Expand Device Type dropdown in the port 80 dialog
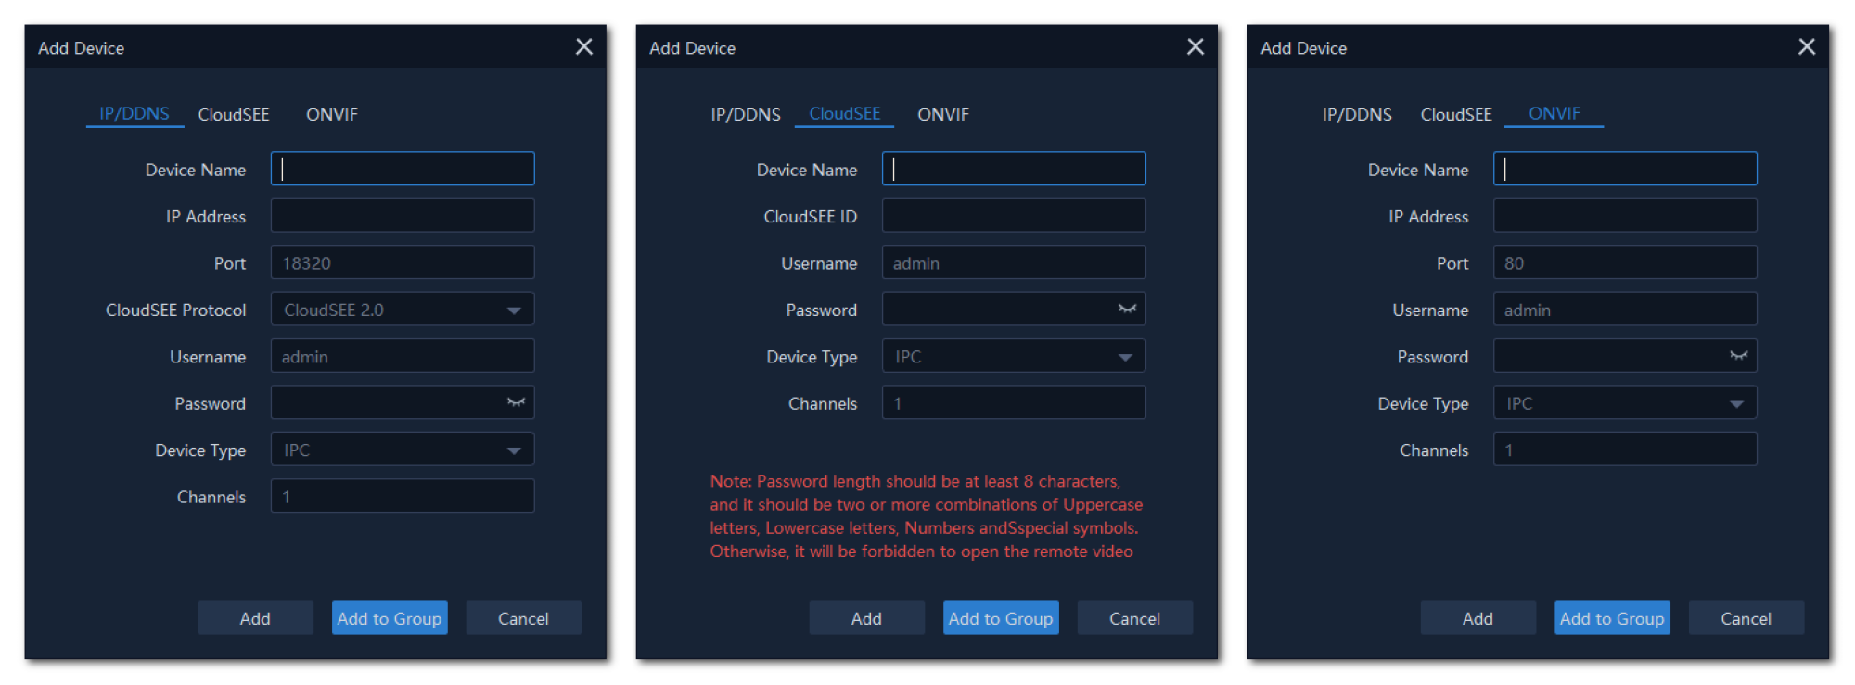1855x685 pixels. 1735,404
